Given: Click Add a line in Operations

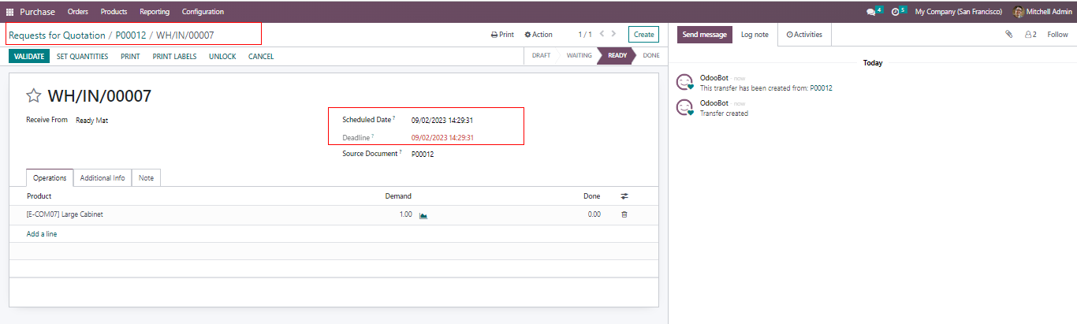Looking at the screenshot, I should (42, 234).
